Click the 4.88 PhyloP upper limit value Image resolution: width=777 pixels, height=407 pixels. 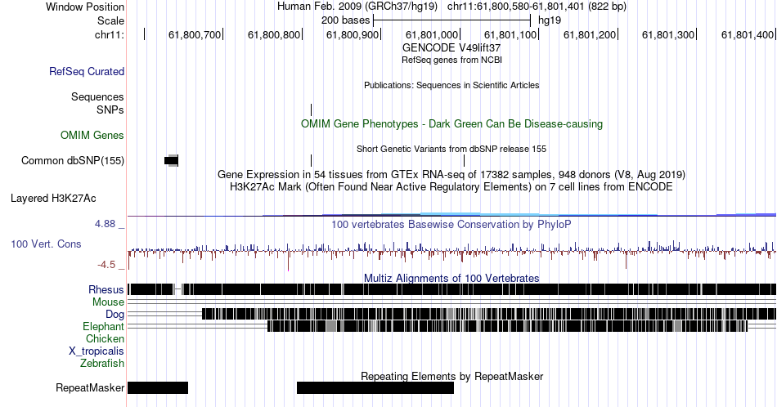[x=105, y=224]
